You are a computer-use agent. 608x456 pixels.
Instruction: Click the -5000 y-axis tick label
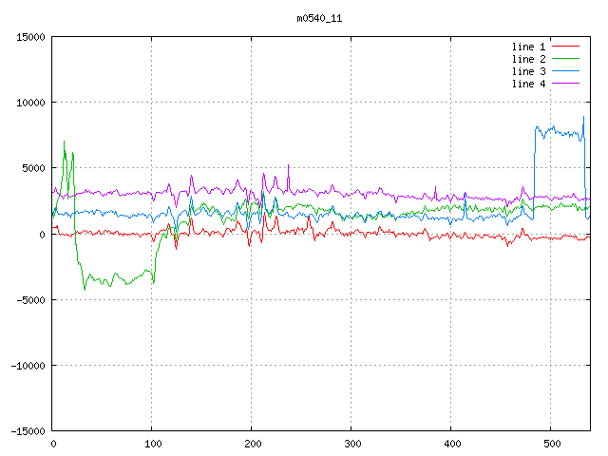click(x=30, y=299)
